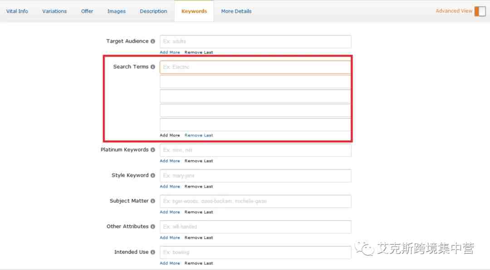
Task: Click the Search Terms label
Action: 131,67
